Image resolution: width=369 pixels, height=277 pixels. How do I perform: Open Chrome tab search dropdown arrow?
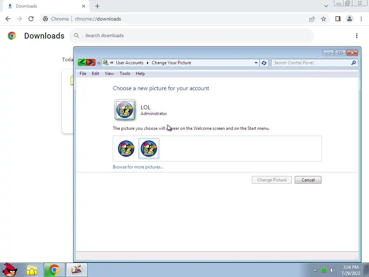(x=326, y=6)
